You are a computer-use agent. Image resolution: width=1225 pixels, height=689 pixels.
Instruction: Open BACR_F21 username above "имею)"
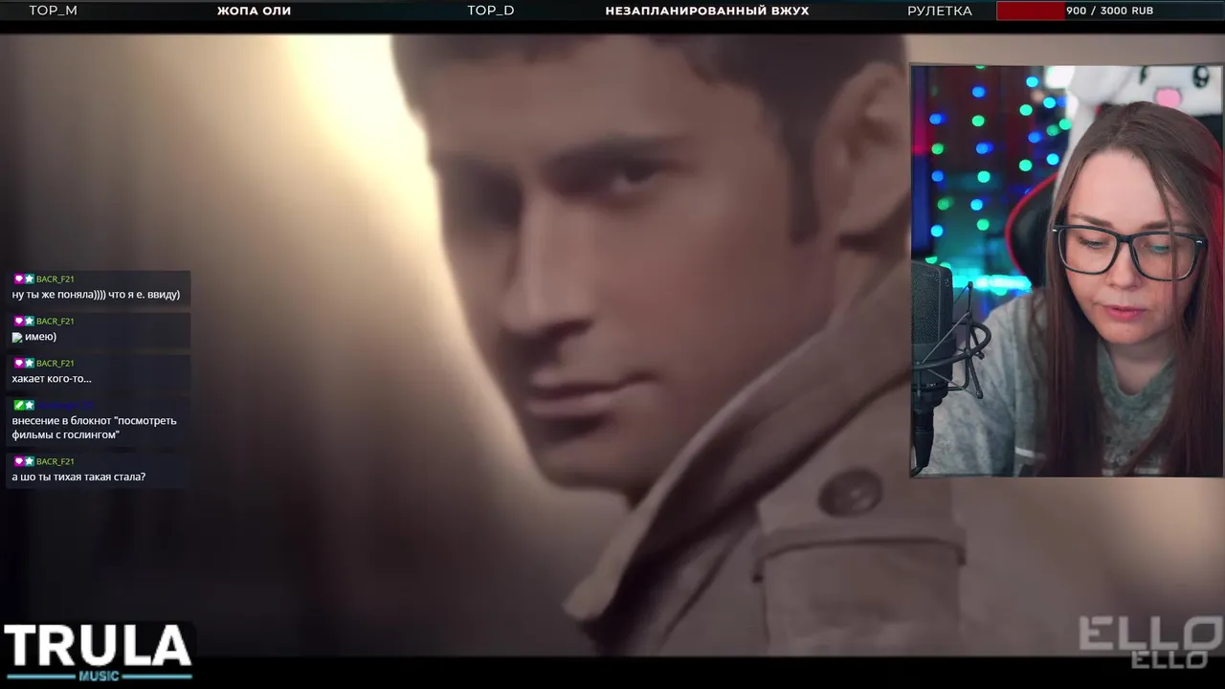click(55, 321)
